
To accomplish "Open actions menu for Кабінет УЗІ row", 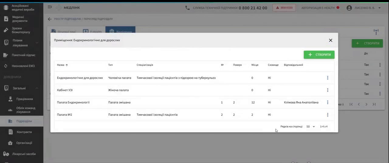I will click(328, 90).
